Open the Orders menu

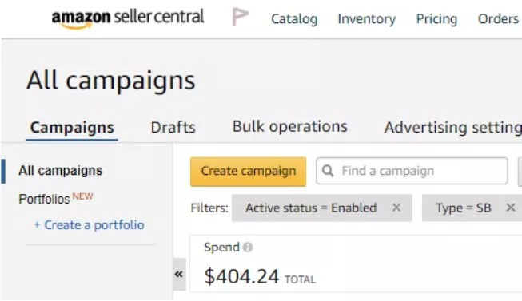point(498,19)
